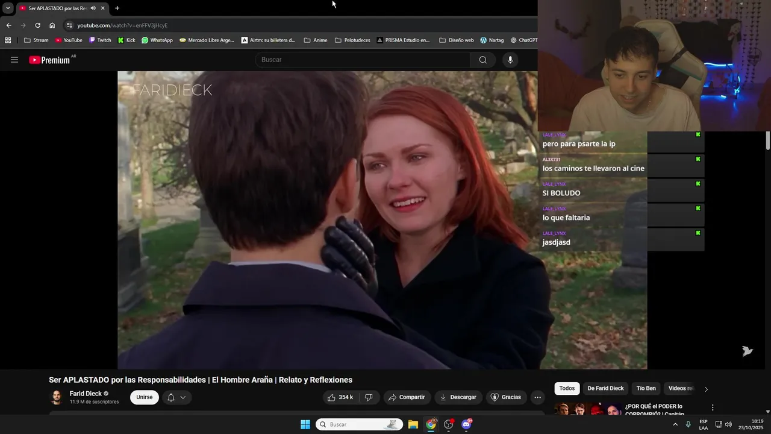The height and width of the screenshot is (434, 771).
Task: Open the apps grid in bookmarks bar
Action: pos(8,40)
